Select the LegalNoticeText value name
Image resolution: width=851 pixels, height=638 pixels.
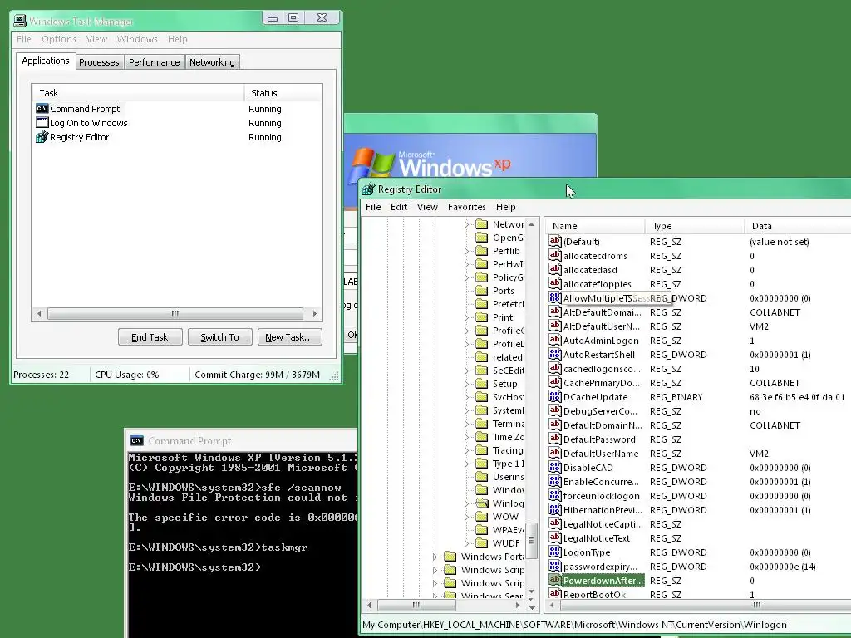[597, 537]
